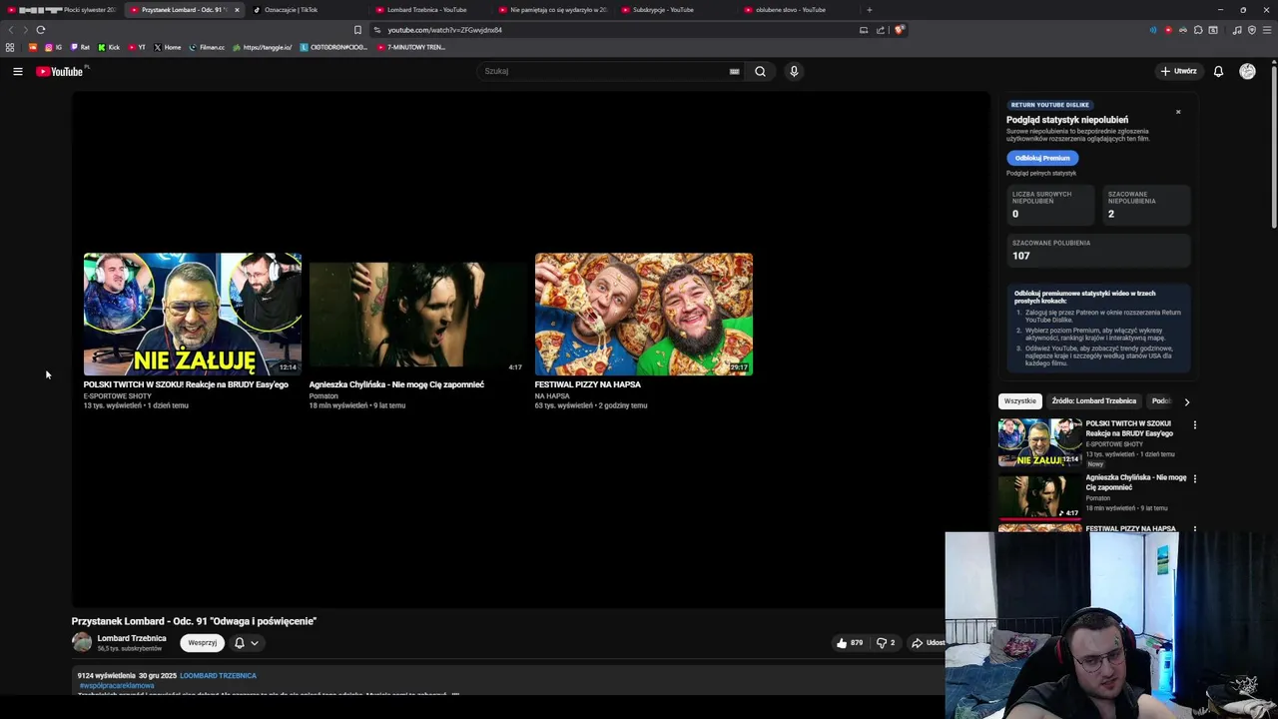The image size is (1278, 719).
Task: Play FESTIWAL PIZZY NA HAPSA endscreen thumbnail
Action: point(643,314)
